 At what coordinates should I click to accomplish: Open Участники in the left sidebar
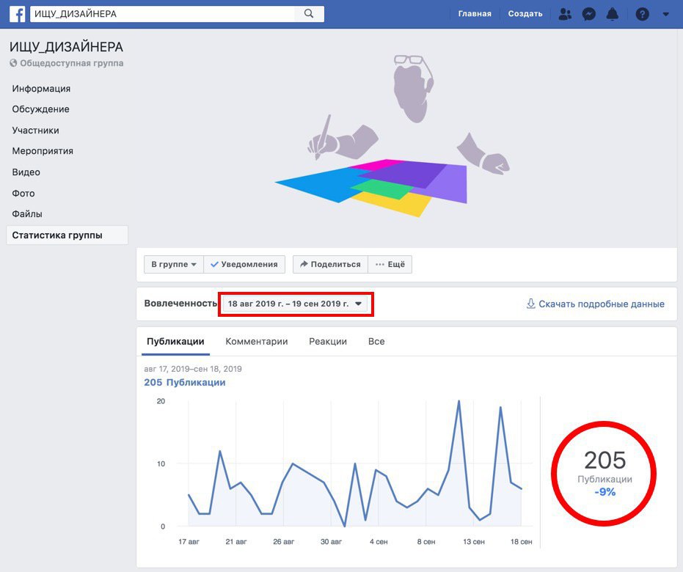[35, 130]
